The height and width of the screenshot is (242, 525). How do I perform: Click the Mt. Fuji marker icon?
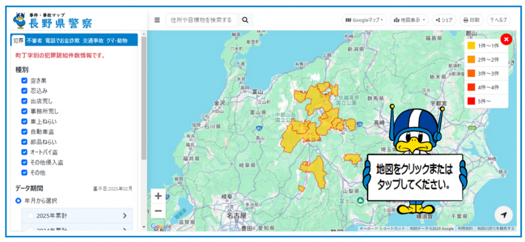(360, 201)
